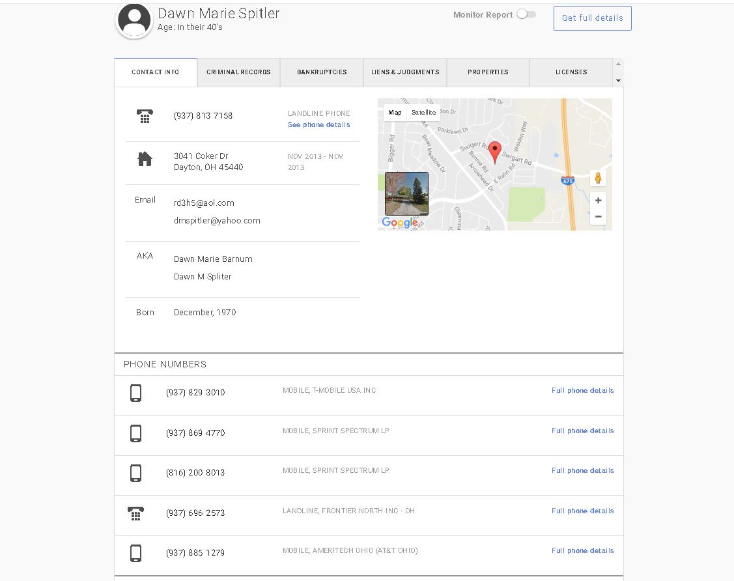This screenshot has width=734, height=581.
Task: Open Full phone details for (937) 829 3010
Action: pyautogui.click(x=582, y=390)
